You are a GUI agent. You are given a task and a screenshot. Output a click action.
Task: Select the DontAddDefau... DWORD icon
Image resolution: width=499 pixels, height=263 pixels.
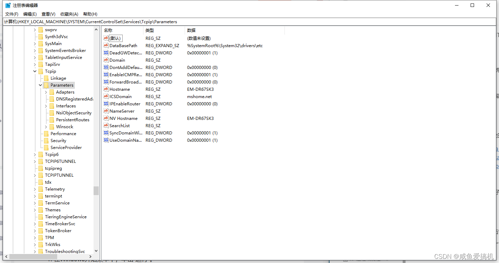pos(106,67)
